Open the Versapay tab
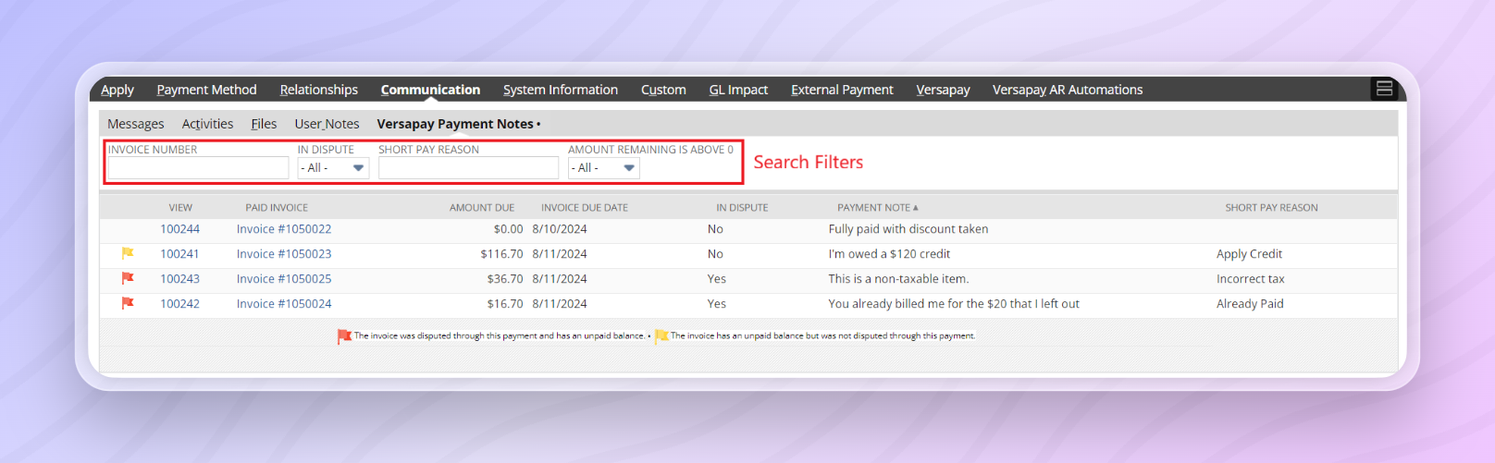Screen dimensions: 1495x463 tap(943, 90)
